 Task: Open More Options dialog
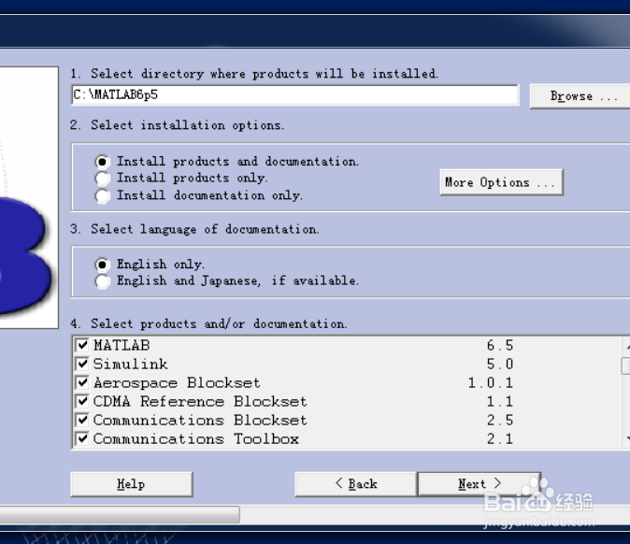(x=501, y=182)
